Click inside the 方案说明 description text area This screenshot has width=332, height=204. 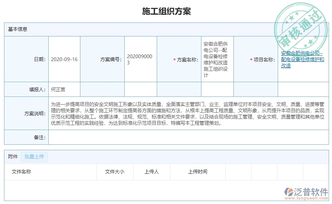(188, 113)
